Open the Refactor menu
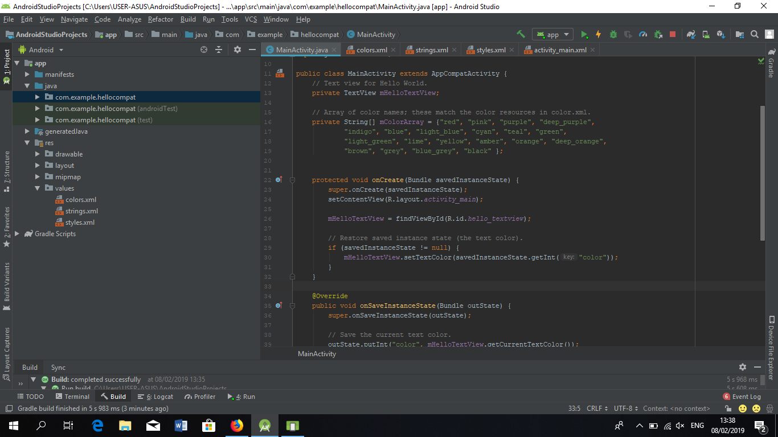 pyautogui.click(x=161, y=19)
